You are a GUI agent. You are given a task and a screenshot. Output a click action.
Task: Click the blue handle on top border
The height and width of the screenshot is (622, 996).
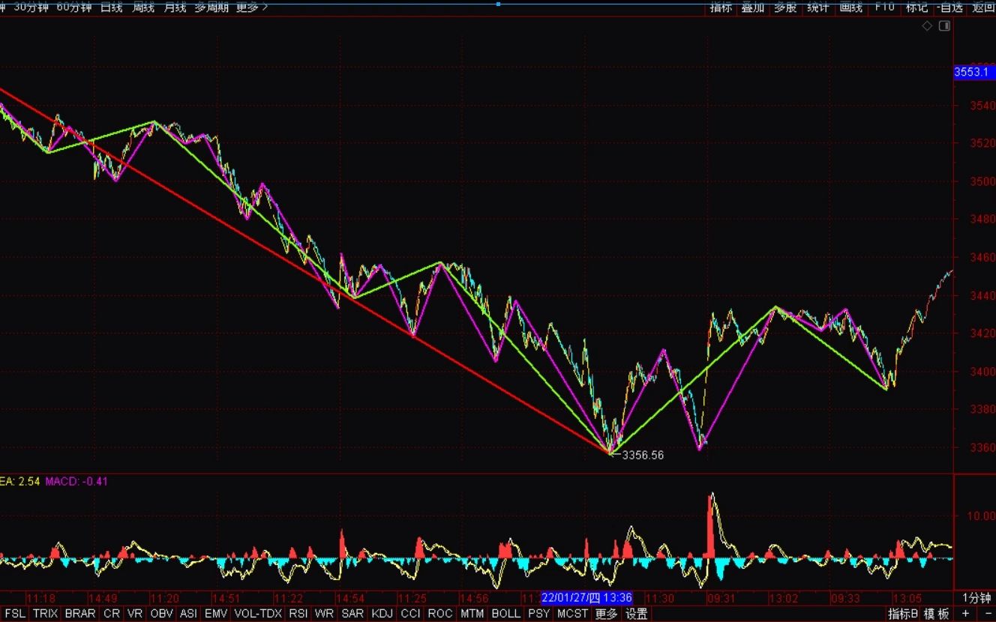tap(498, 3)
